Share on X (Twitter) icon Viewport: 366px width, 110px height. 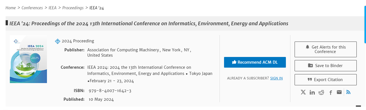303,92
